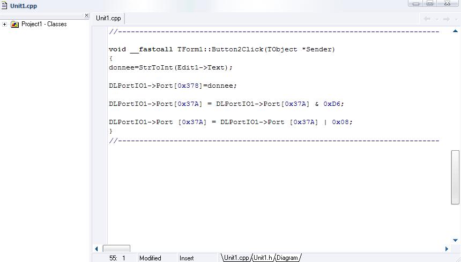Click the horizontal scrollbar left arrow
Viewport: 461px width, 262px height.
coord(96,249)
